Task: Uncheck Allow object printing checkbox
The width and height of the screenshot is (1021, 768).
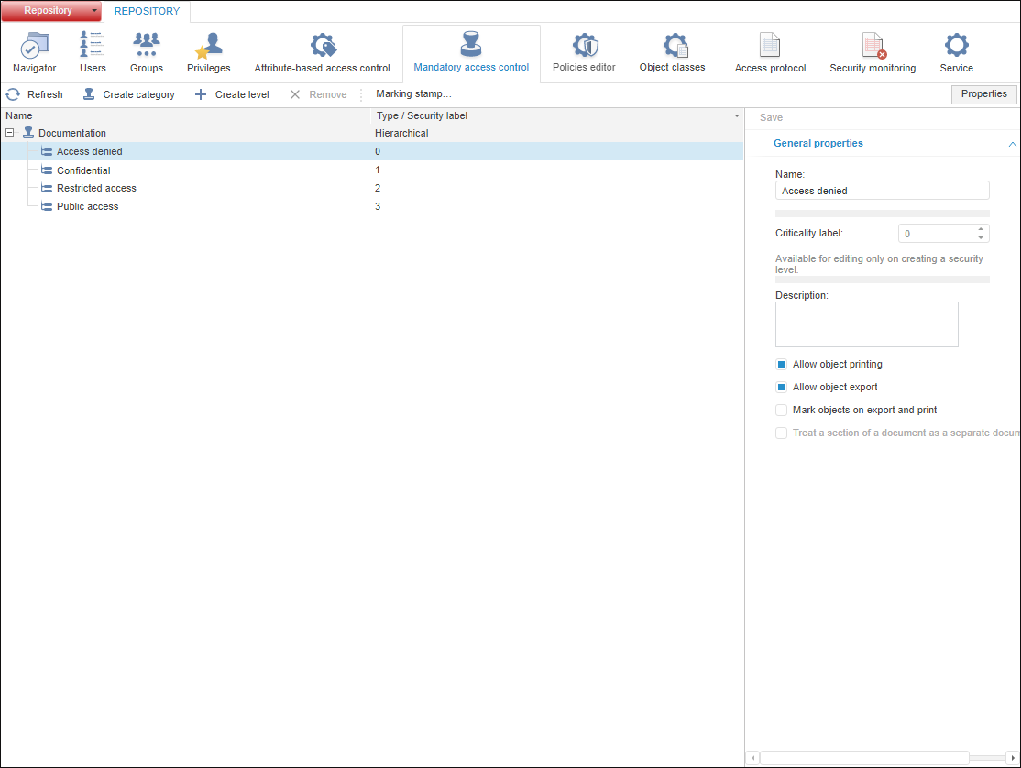Action: tap(782, 365)
